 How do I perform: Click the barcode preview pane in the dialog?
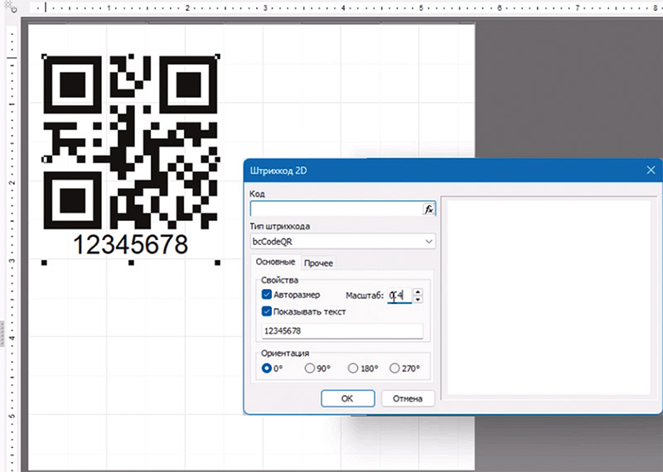click(549, 297)
